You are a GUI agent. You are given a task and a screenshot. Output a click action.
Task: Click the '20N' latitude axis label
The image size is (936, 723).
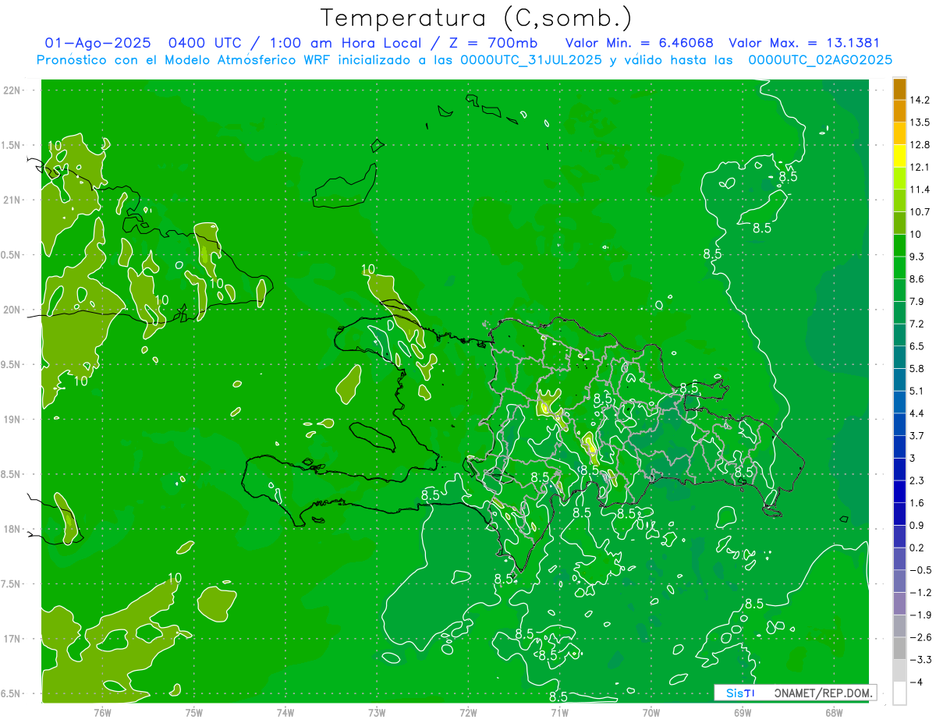point(12,310)
